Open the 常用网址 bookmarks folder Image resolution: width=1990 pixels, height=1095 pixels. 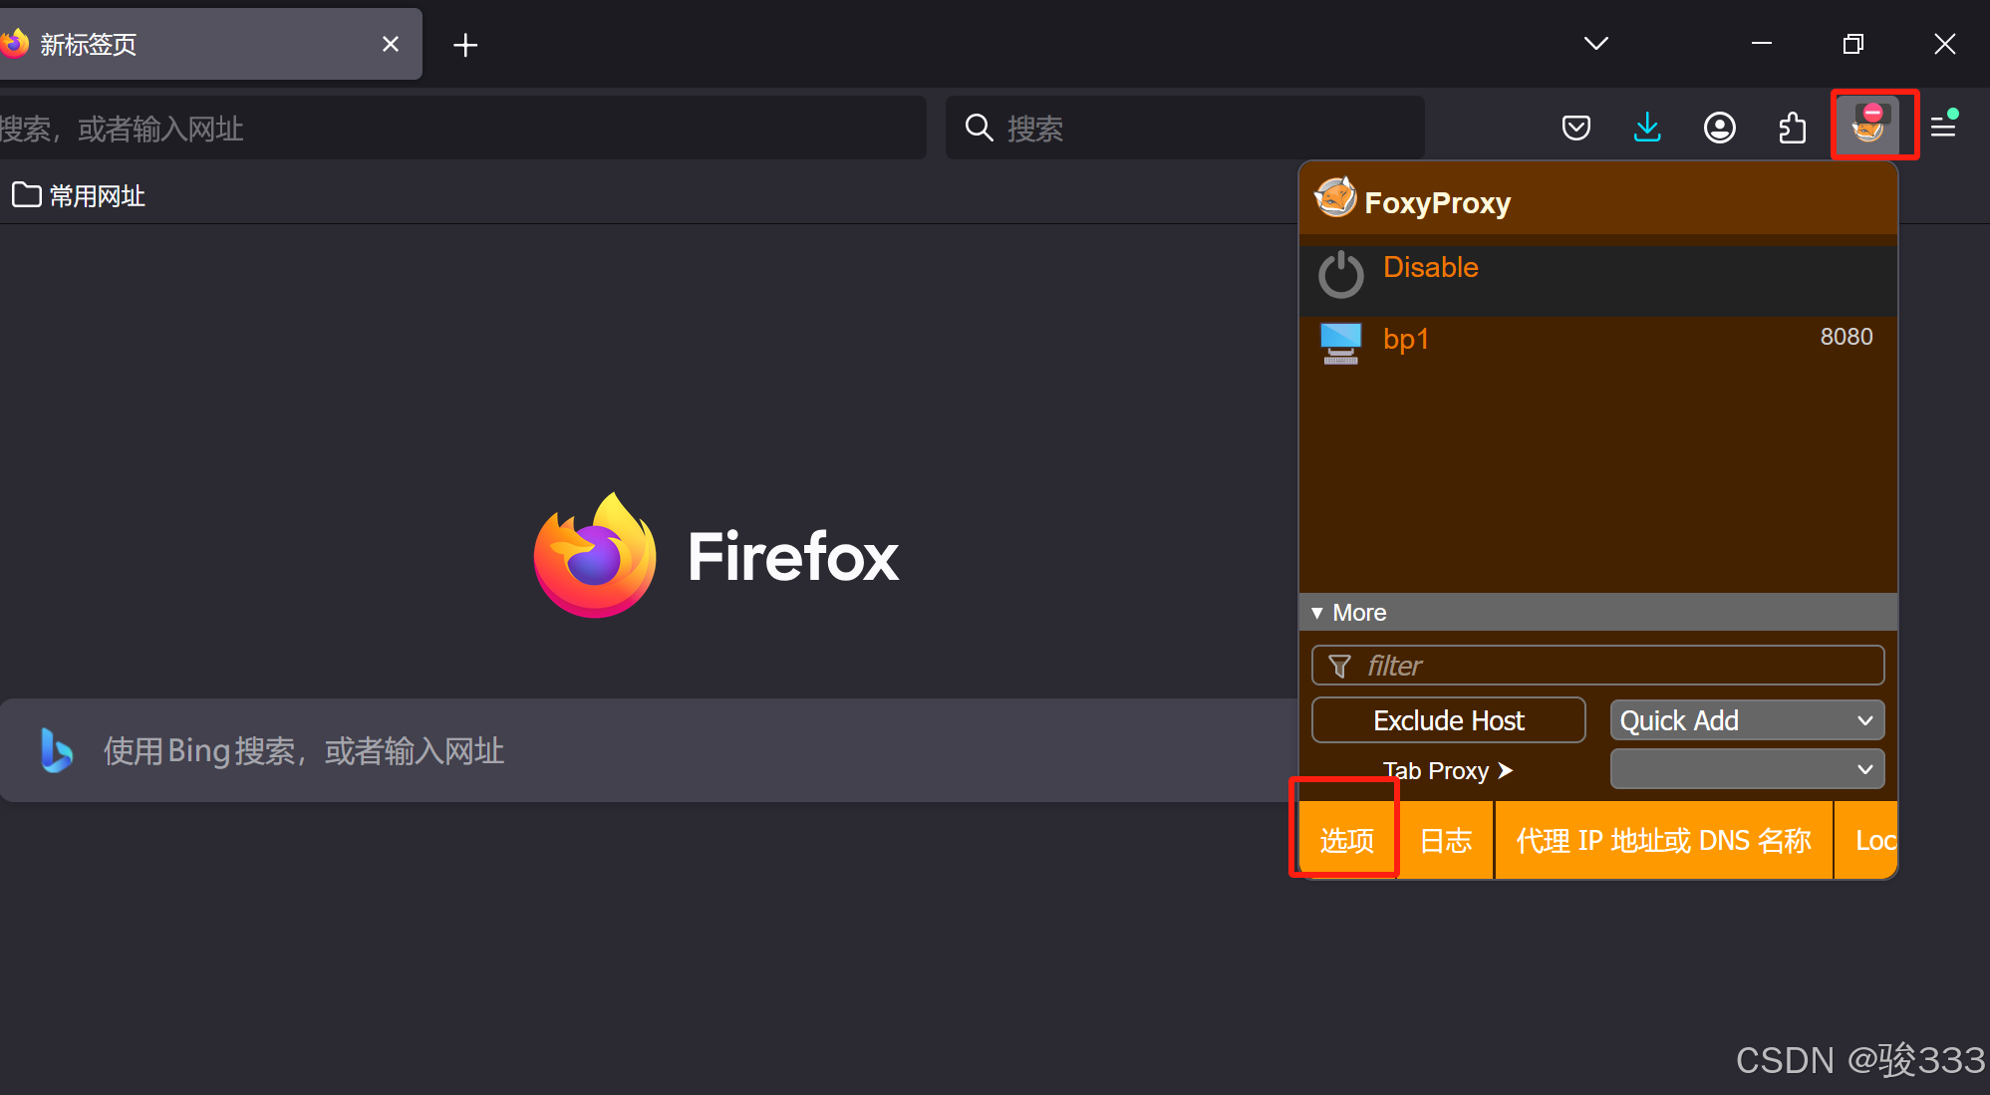coord(80,196)
